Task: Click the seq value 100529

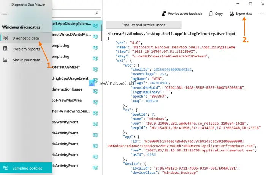Action: point(152,101)
